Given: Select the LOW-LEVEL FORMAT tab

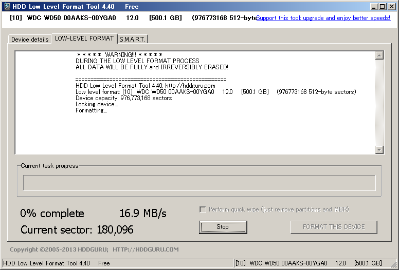Looking at the screenshot, I should pyautogui.click(x=84, y=38).
